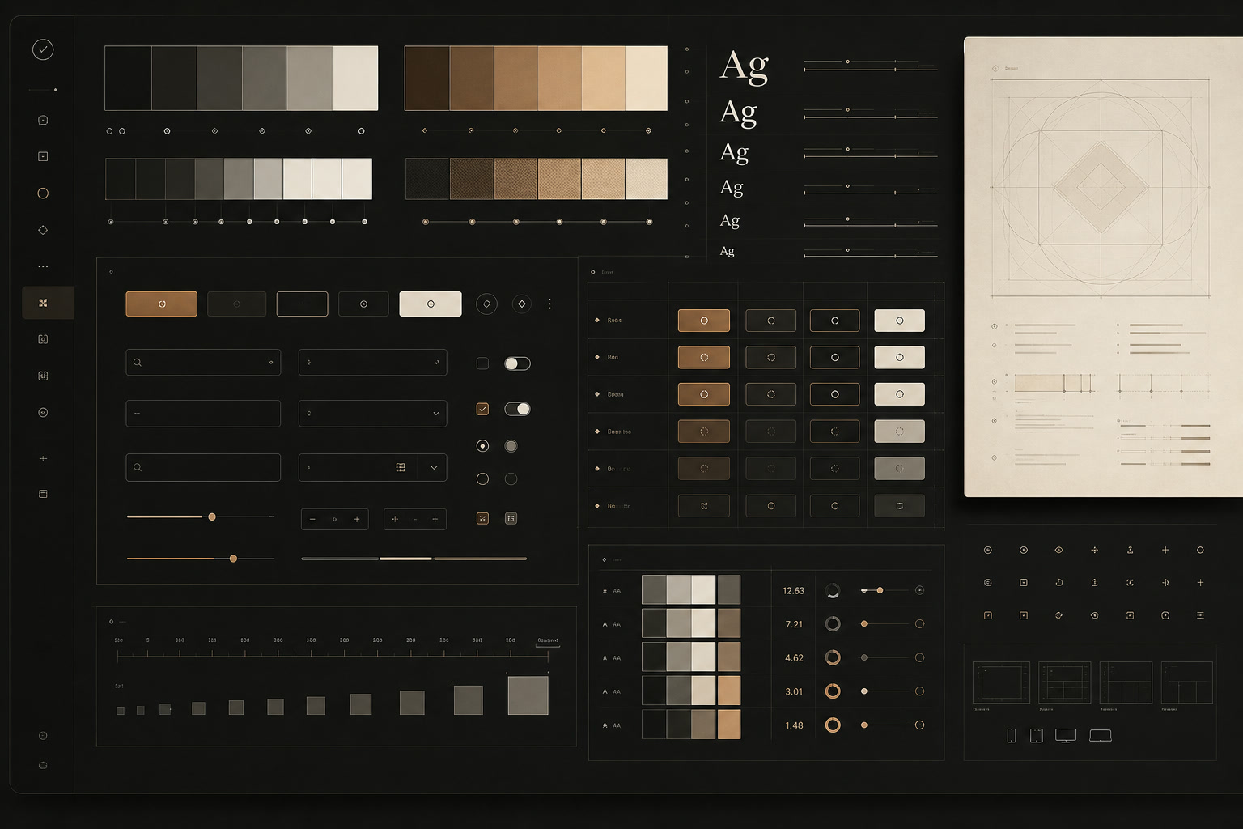Click the text field showing a dash placeholder
1243x829 pixels.
(x=203, y=413)
